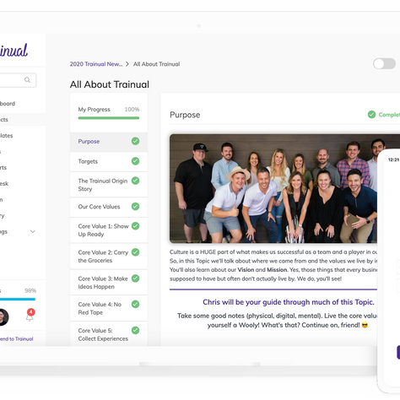Click the My Progress label
The image size is (400, 400).
94,110
